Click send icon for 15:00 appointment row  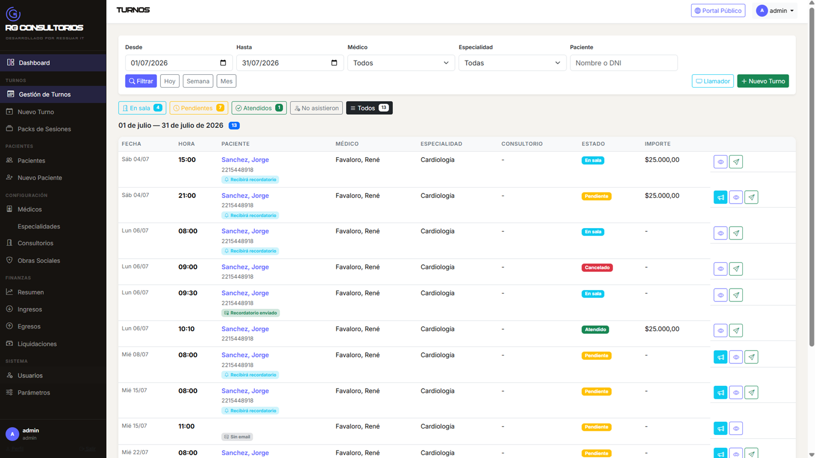click(736, 161)
